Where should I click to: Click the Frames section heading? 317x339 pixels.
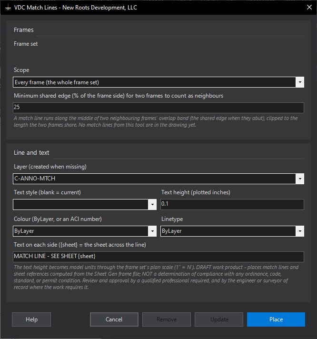tap(23, 30)
